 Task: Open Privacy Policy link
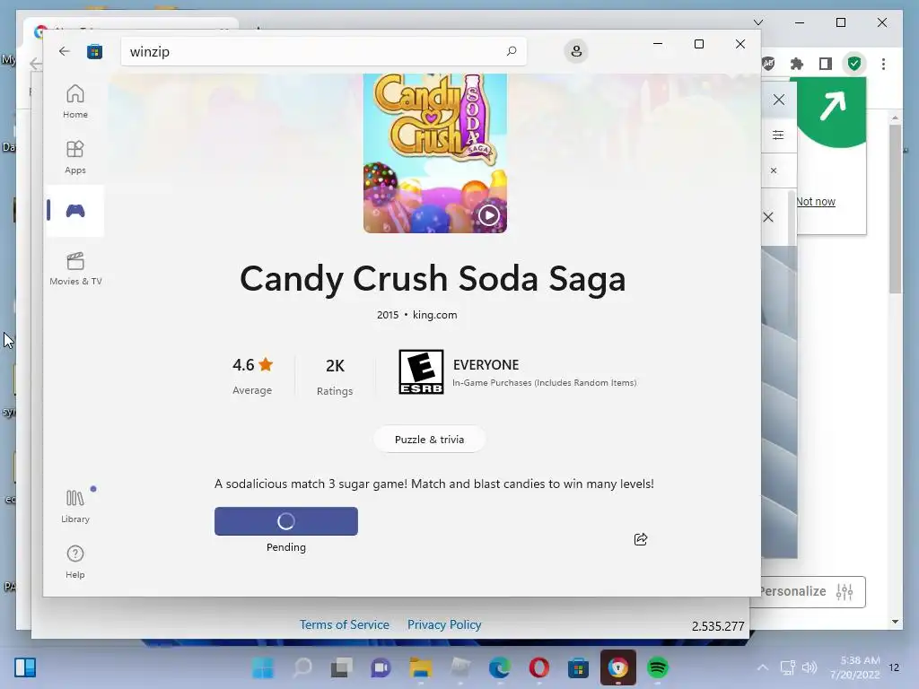444,624
